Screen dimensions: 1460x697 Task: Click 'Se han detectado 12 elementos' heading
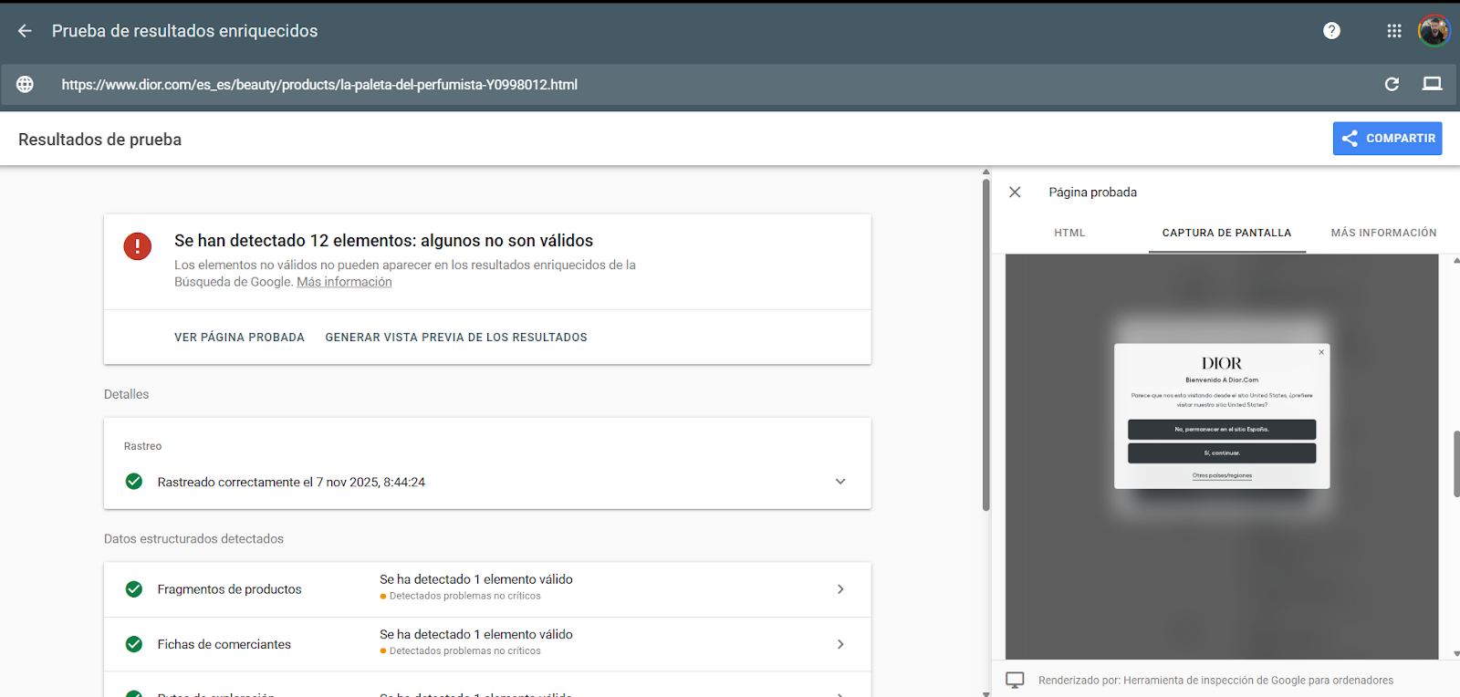tap(383, 241)
